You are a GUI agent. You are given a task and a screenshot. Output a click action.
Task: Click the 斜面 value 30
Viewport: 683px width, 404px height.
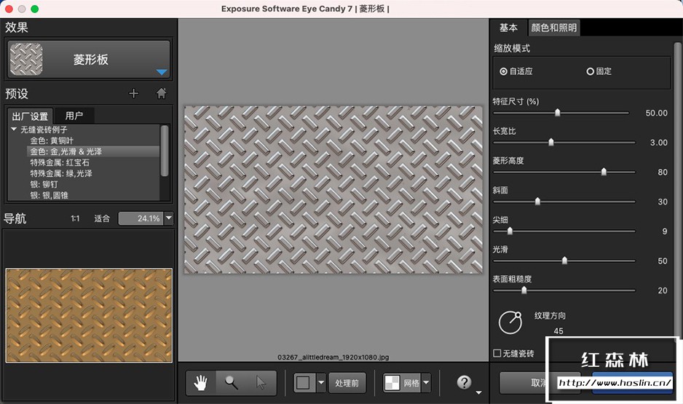tap(663, 202)
